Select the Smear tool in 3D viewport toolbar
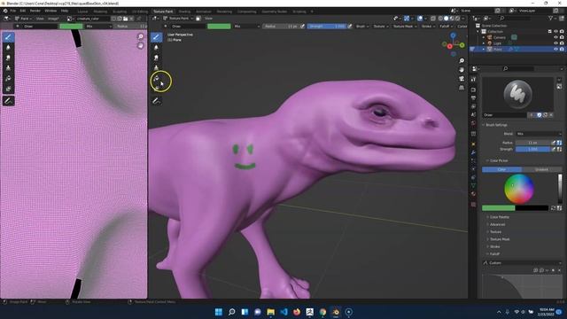The height and width of the screenshot is (319, 567). tap(156, 58)
